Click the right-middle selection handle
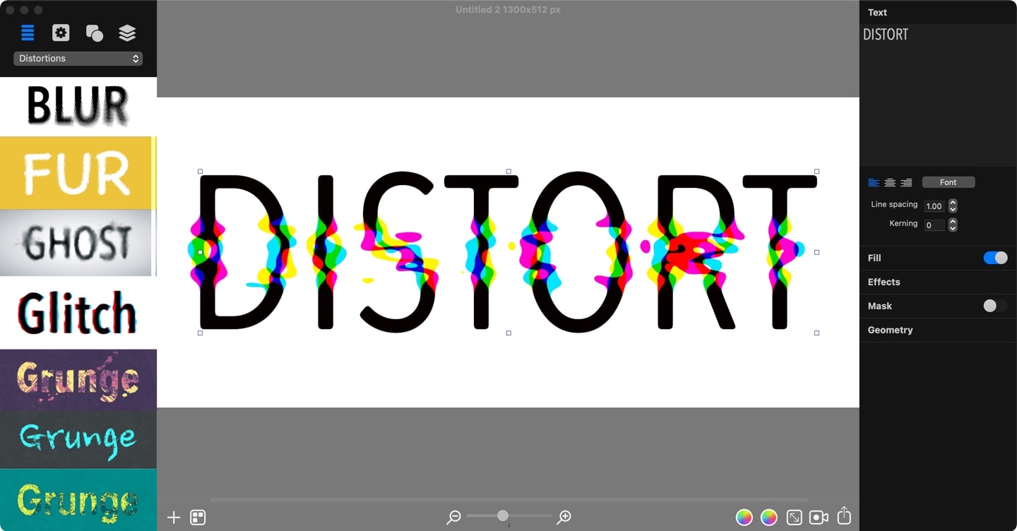The image size is (1017, 531). pos(816,252)
